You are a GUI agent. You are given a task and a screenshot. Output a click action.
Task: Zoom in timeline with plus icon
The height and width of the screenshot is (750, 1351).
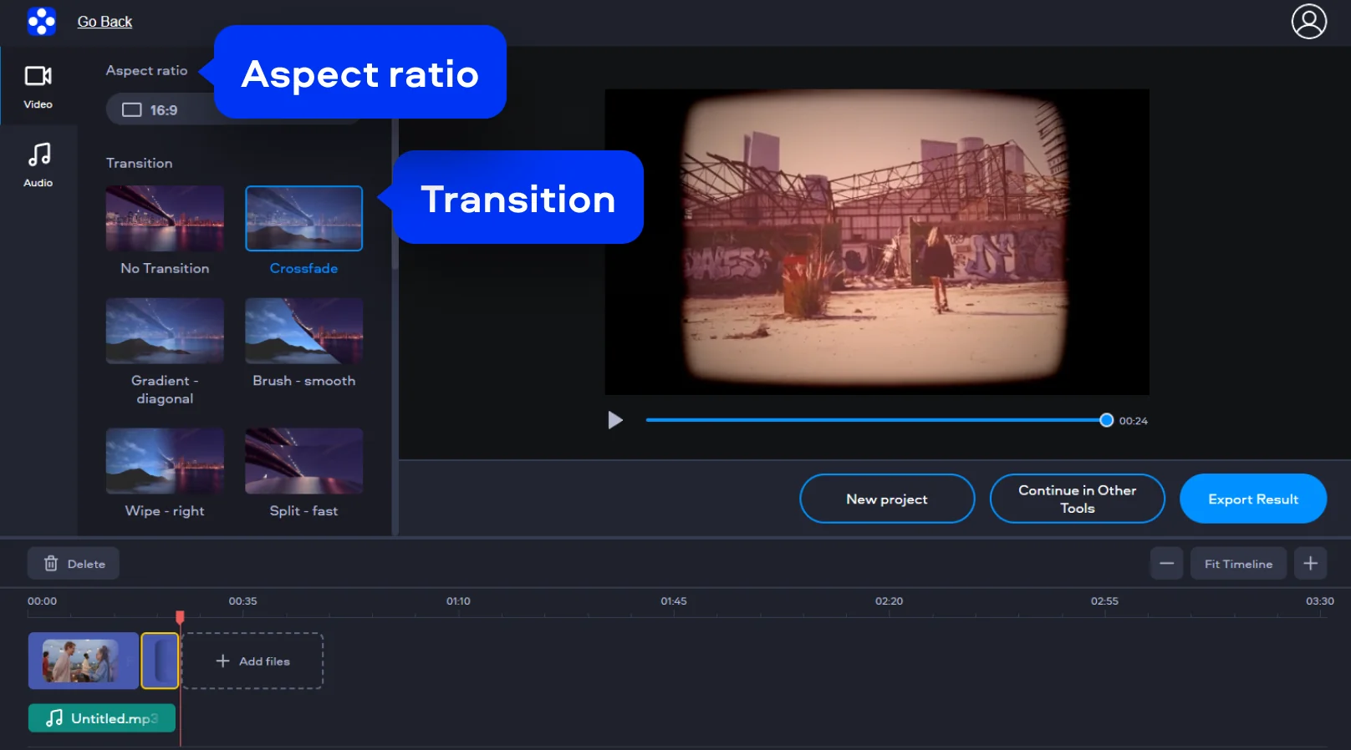point(1310,564)
